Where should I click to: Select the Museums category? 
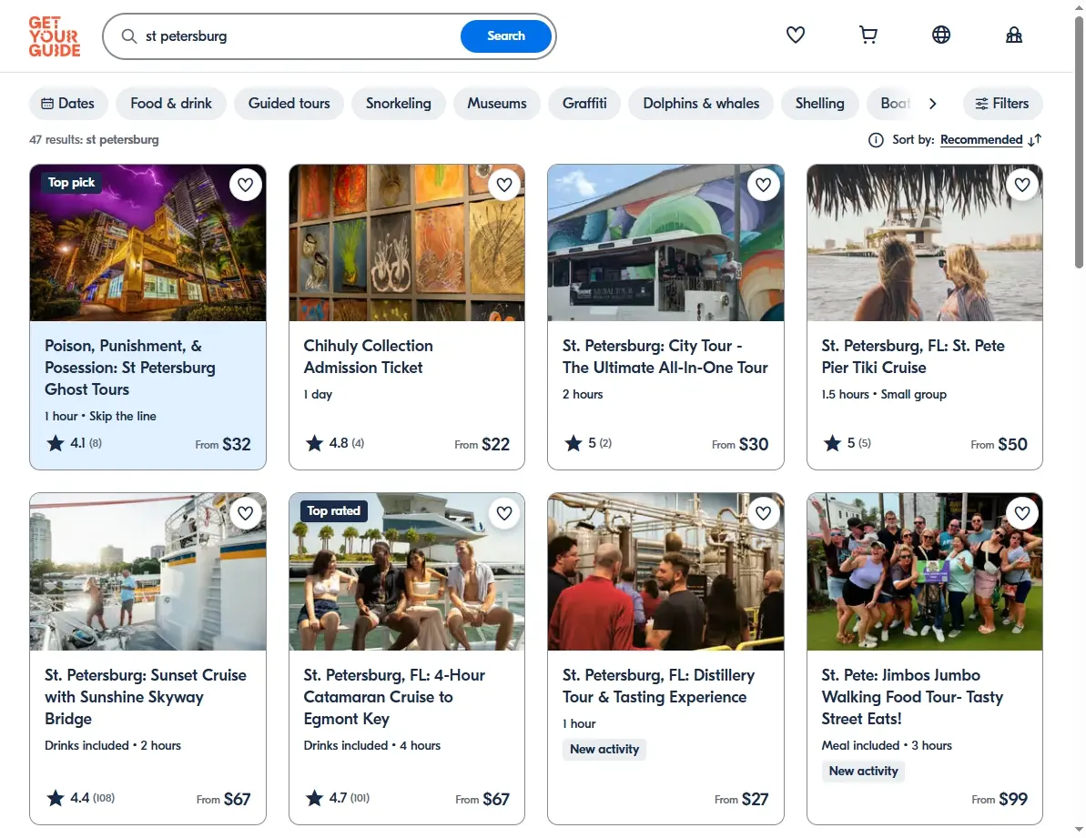(x=497, y=104)
